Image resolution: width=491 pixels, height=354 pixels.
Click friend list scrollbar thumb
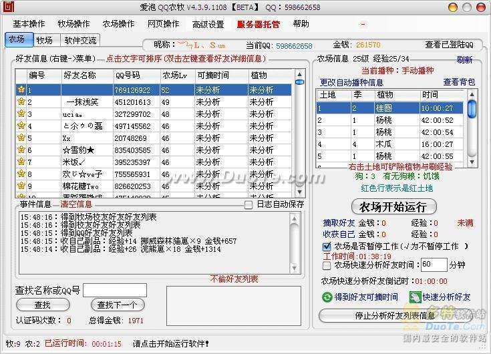299,82
